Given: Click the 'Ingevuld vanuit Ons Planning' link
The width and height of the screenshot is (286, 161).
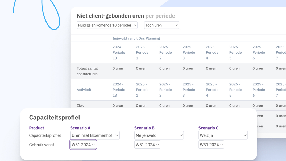Looking at the screenshot, I should 136,38.
